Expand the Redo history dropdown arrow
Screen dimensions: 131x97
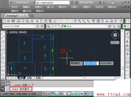(71, 21)
